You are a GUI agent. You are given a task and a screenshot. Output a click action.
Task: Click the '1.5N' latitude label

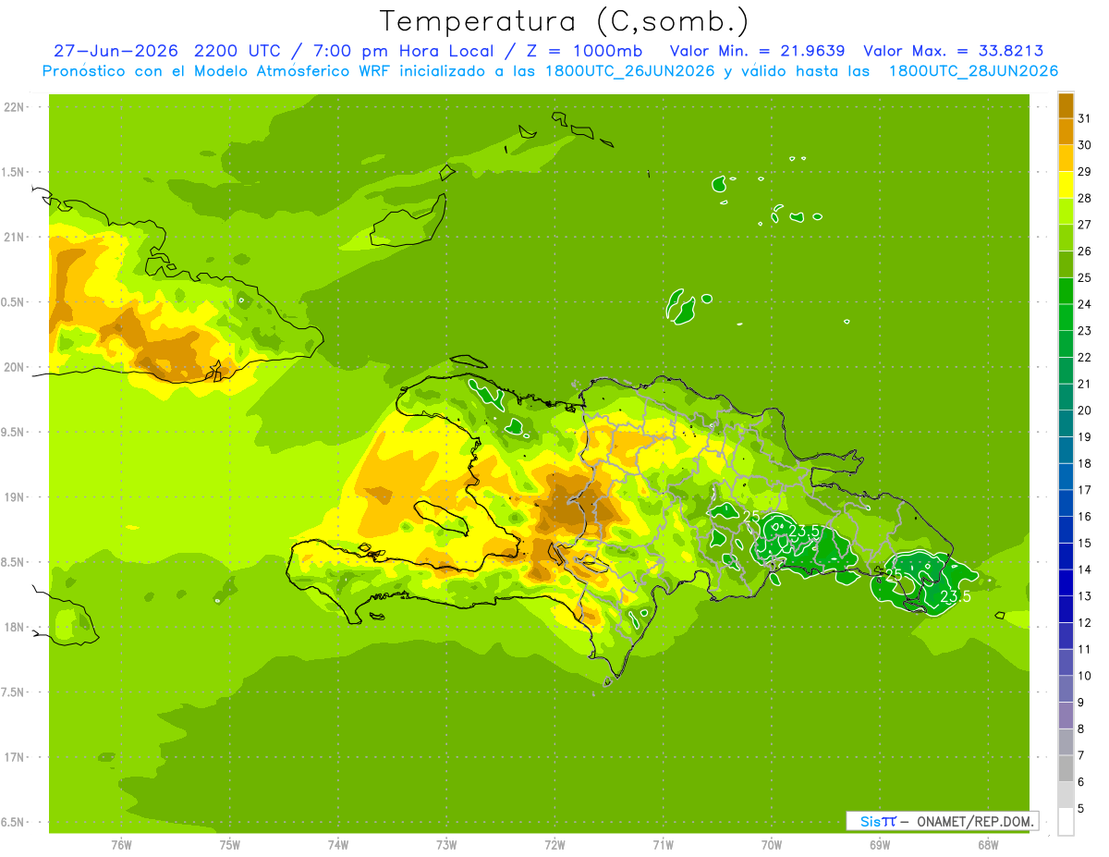pyautogui.click(x=14, y=172)
